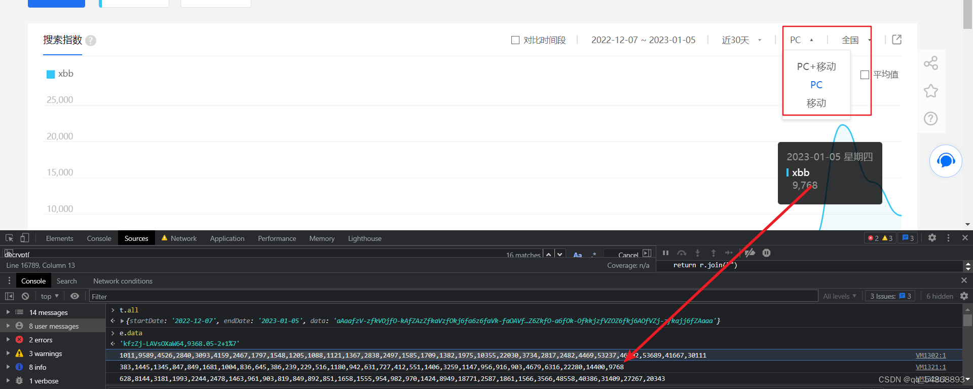Click the help question mark icon
This screenshot has height=389, width=973.
(x=931, y=119)
